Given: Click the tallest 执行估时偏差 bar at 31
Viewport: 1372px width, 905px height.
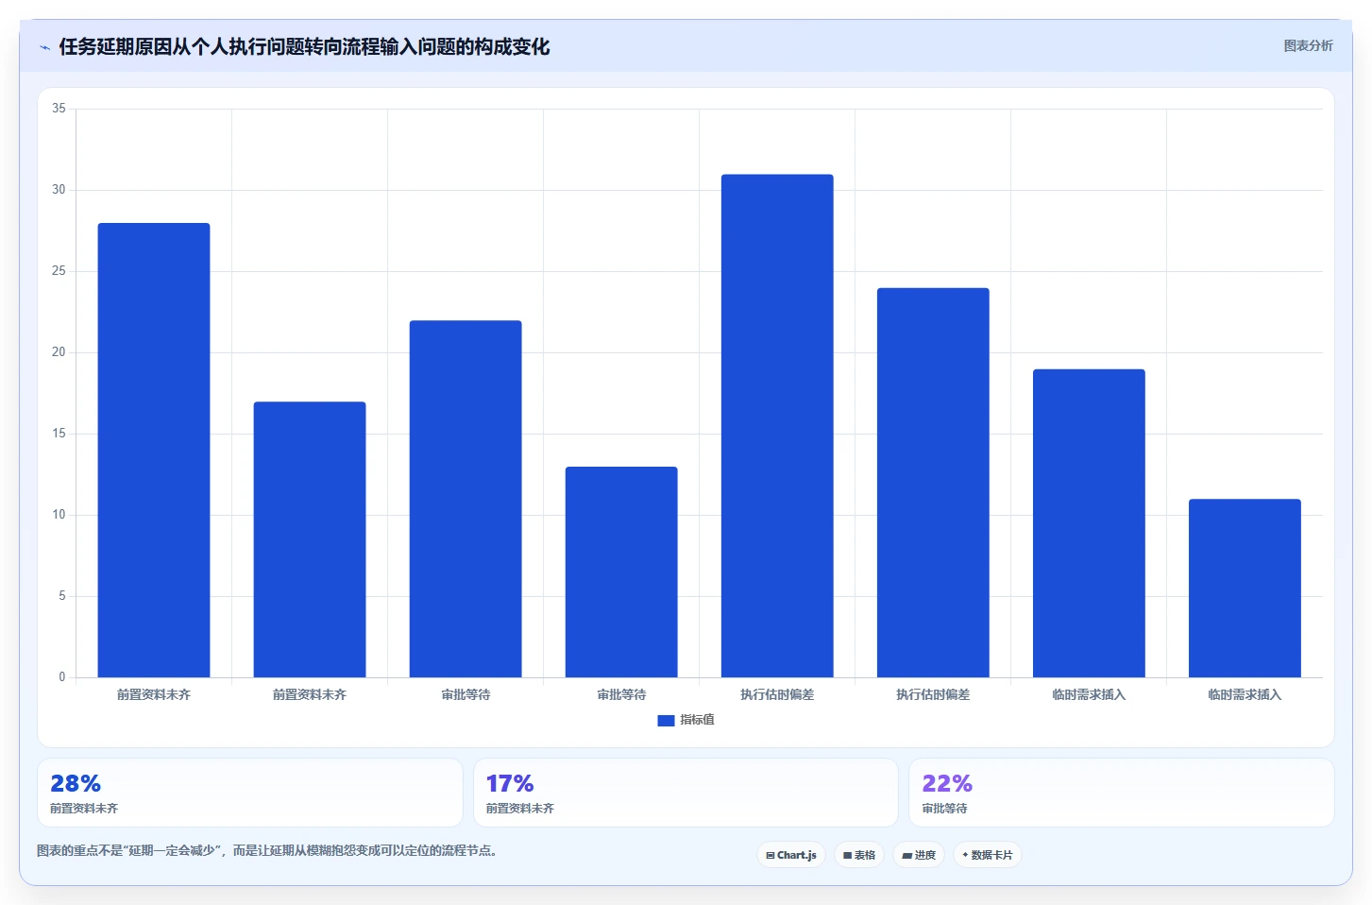Looking at the screenshot, I should [777, 426].
